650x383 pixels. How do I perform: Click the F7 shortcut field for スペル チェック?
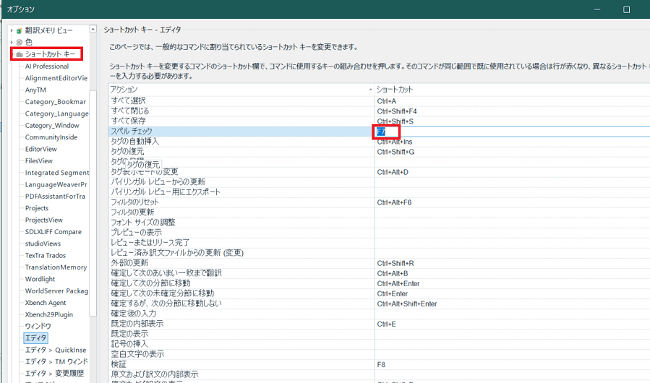click(x=388, y=132)
